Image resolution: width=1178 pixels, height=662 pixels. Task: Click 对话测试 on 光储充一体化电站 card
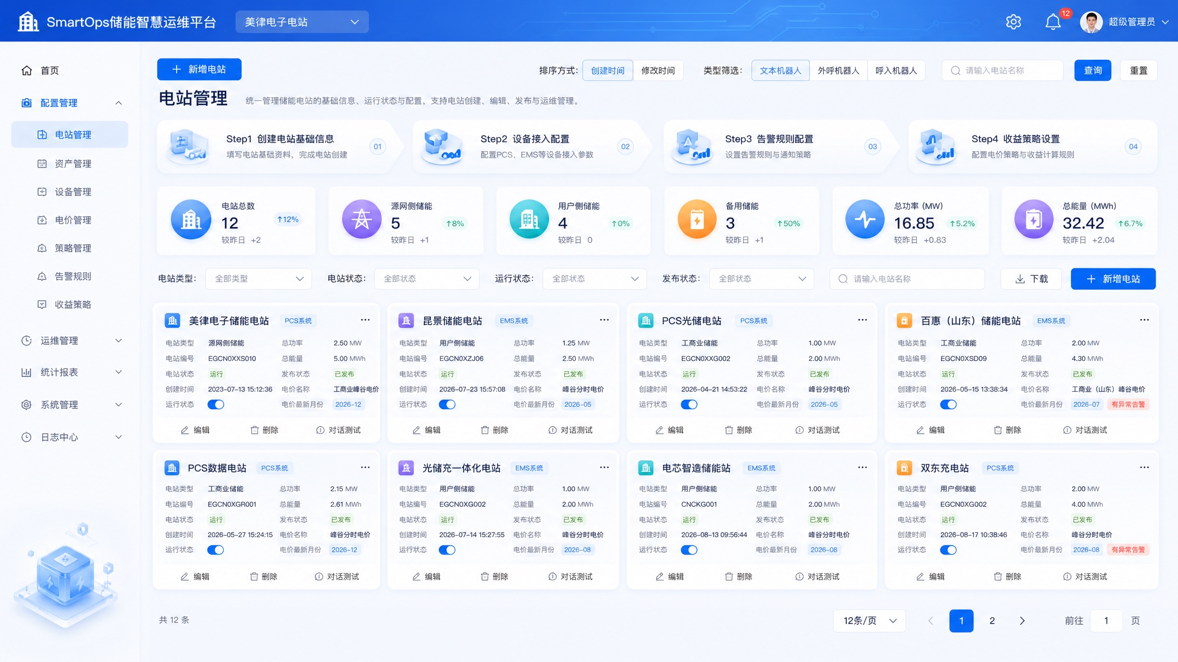point(570,576)
